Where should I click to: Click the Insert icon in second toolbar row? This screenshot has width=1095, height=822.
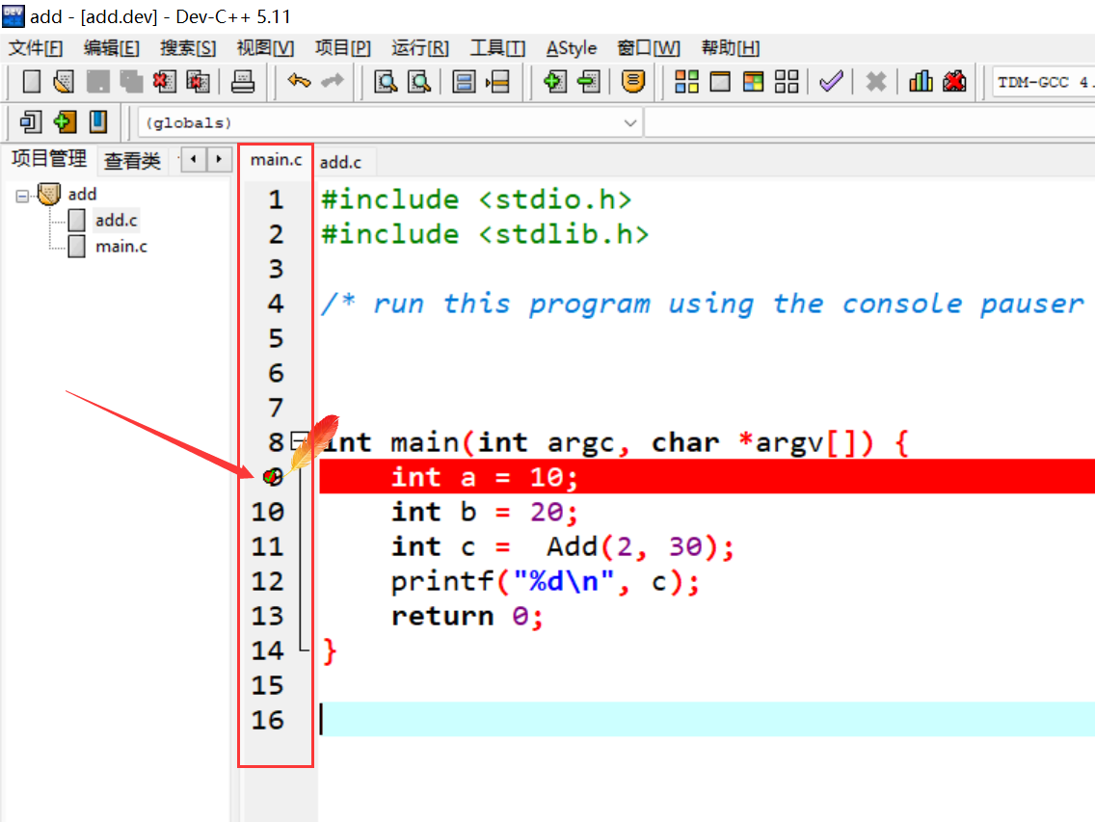(x=31, y=122)
